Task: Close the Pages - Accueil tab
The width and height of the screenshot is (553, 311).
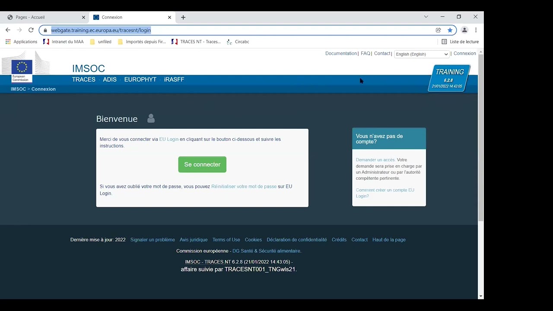Action: (x=83, y=17)
